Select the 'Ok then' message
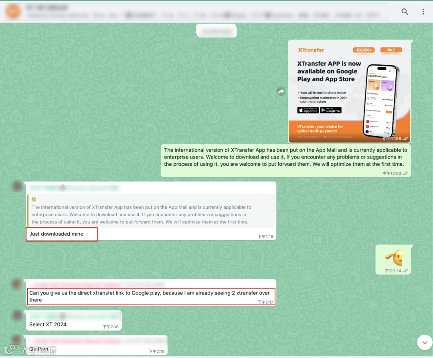 [38, 349]
